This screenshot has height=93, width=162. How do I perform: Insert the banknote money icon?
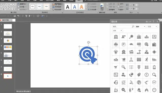click(x=154, y=37)
